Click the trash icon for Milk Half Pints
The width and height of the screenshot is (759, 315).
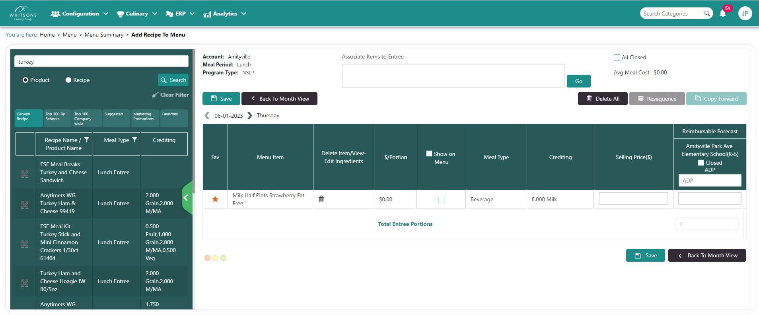(x=321, y=199)
